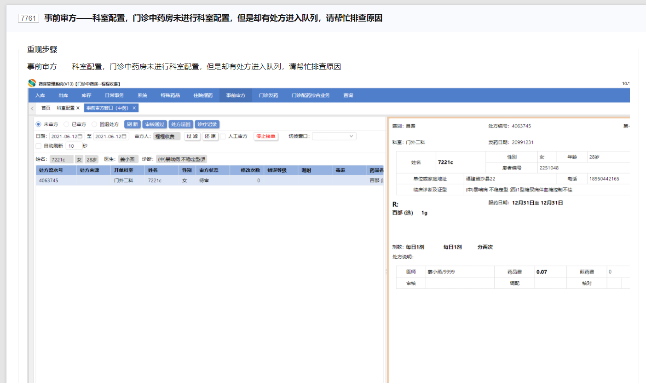Viewport: 646px width, 383px height.
Task: Open the end date calendar picker icon
Action: (125, 136)
